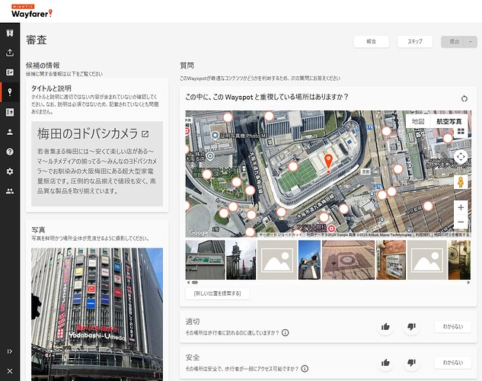Select the first placeholder image thumbnail
Screen dimensions: 482x381
coord(277,260)
